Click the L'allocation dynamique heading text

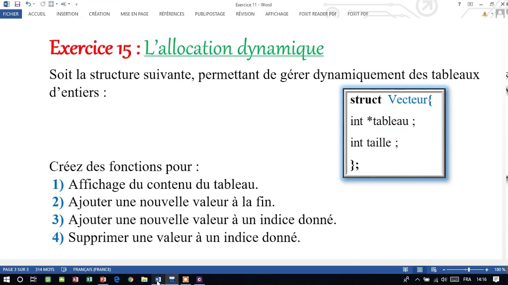coord(234,48)
